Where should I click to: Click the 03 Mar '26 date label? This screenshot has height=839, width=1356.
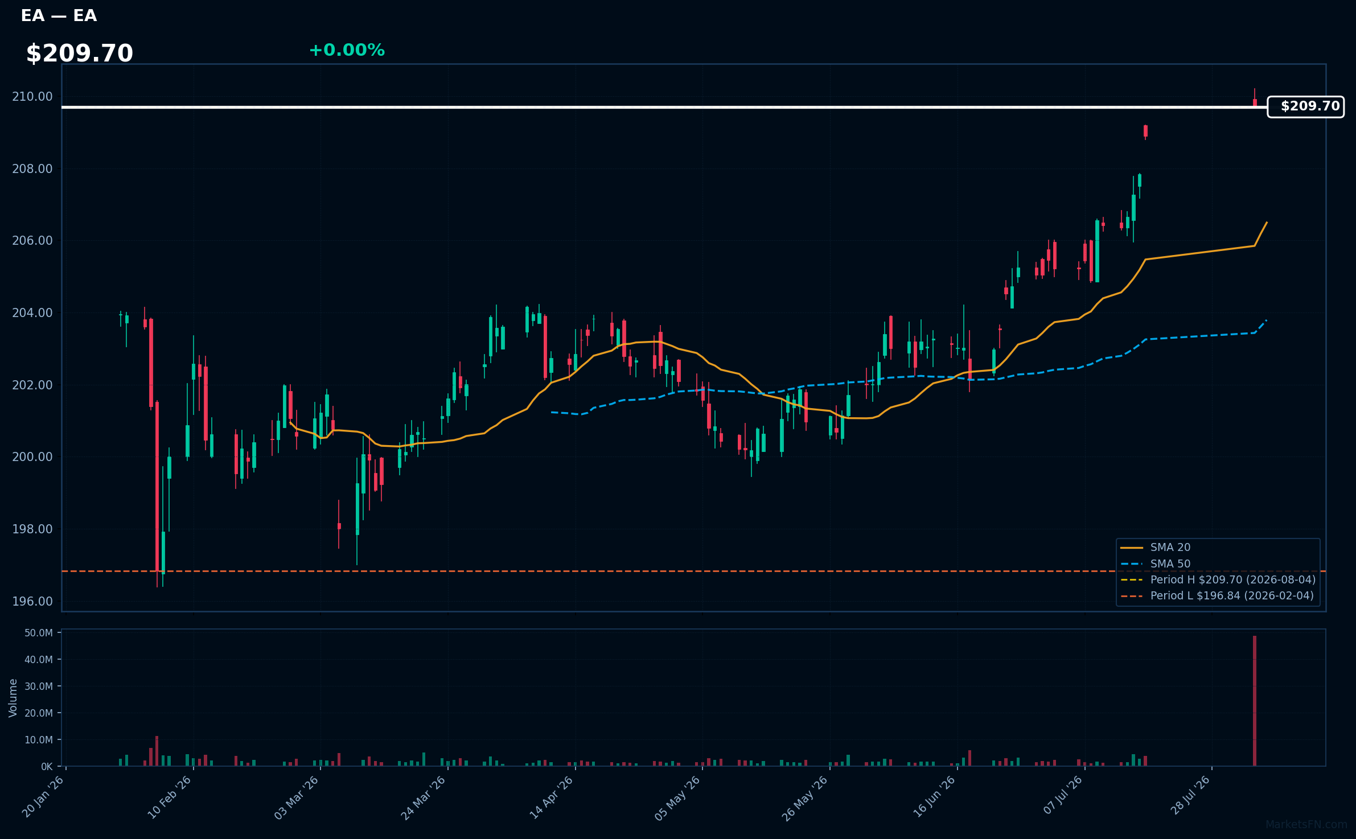[297, 797]
